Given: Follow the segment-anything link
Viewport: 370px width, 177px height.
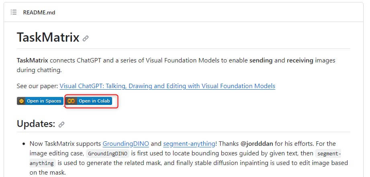Looking at the screenshot, I should [x=189, y=144].
